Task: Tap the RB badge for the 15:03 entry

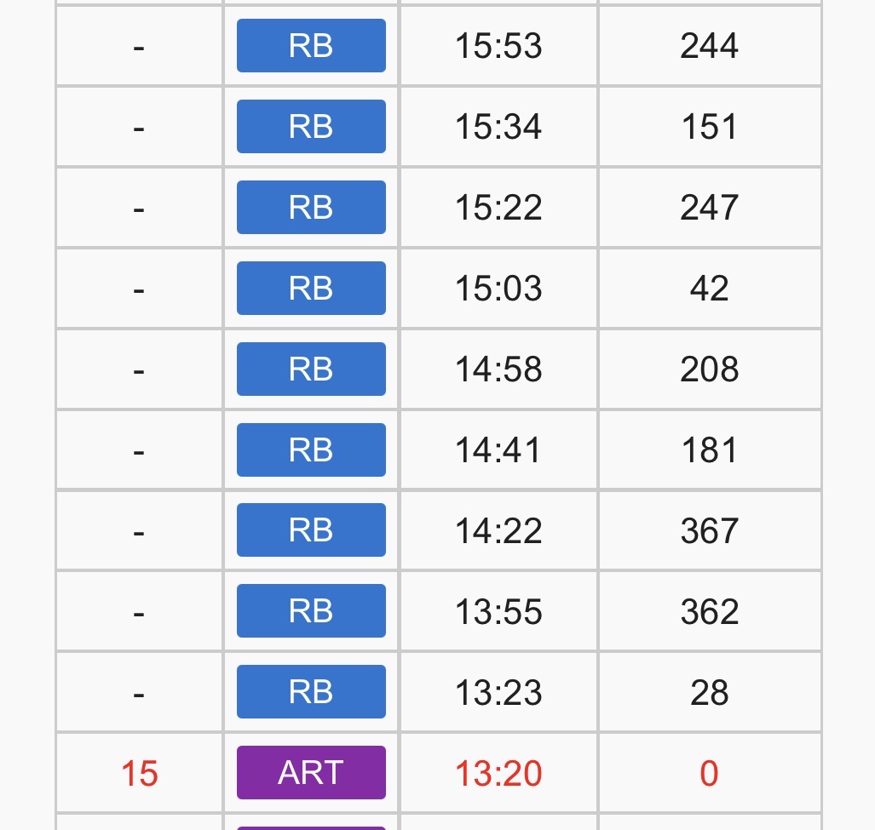Action: click(311, 289)
